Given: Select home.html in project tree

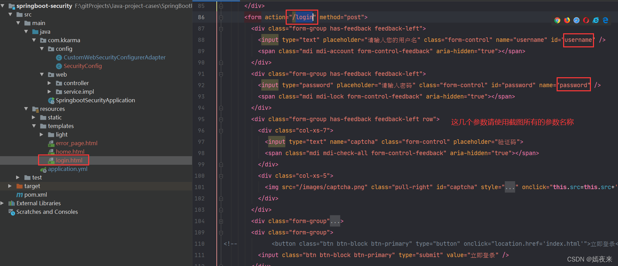Looking at the screenshot, I should click(x=70, y=152).
